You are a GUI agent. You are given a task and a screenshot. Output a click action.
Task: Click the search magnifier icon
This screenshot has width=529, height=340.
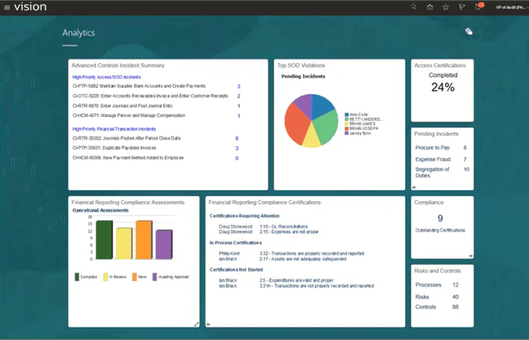[x=414, y=7]
